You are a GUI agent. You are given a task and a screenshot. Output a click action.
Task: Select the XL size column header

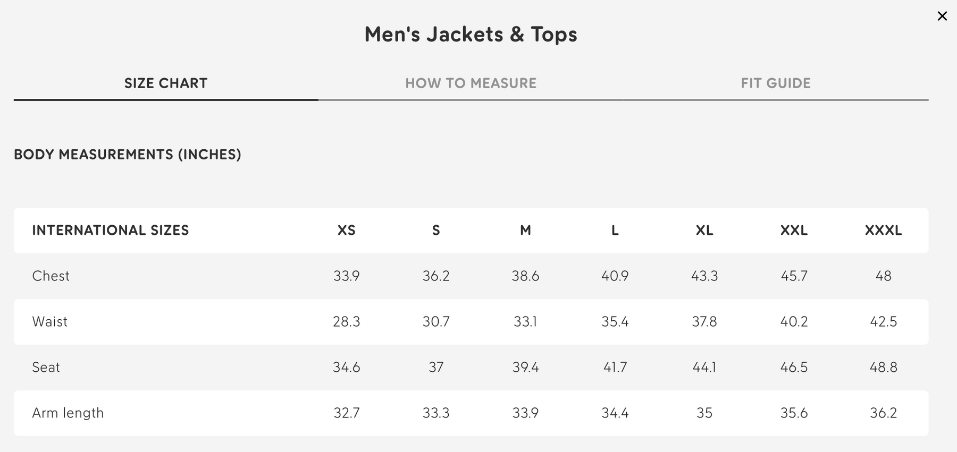click(704, 231)
